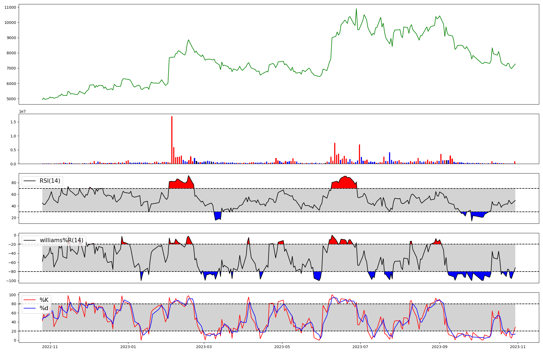
Task: Click the %K legend entry
Action: coord(44,300)
